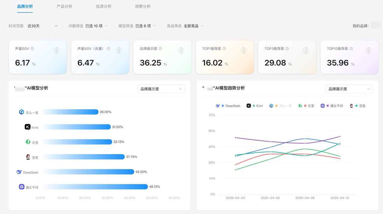The image size is (383, 214).
Task: Click 2026-04-06 label on trend axis
Action: 270,198
